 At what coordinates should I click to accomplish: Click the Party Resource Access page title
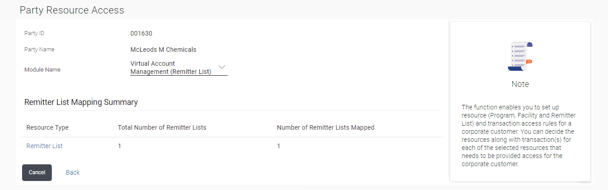coord(72,10)
